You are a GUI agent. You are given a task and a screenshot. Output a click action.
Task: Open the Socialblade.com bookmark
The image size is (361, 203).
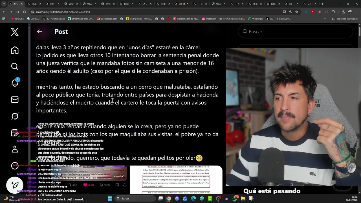point(107,19)
